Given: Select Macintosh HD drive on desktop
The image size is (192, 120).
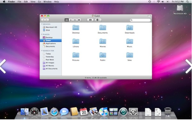Looking at the screenshot, I should pos(180,10).
